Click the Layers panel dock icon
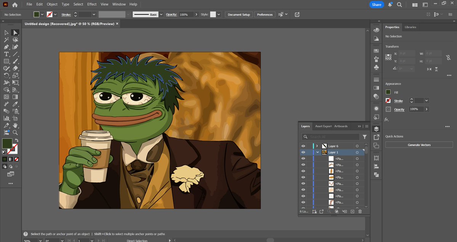Viewport: 457px width, 242px height. 376,129
